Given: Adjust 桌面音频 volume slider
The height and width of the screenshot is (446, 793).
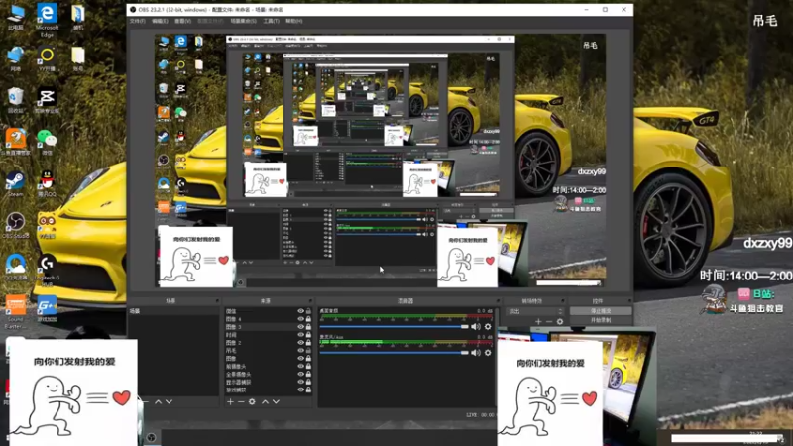Looking at the screenshot, I should click(x=394, y=327).
